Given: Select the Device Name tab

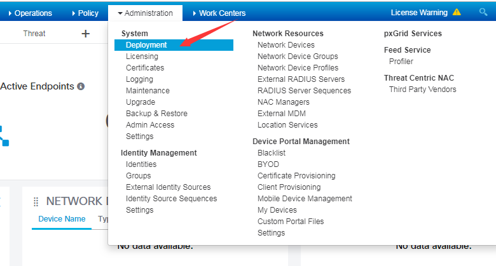Looking at the screenshot, I should (62, 219).
